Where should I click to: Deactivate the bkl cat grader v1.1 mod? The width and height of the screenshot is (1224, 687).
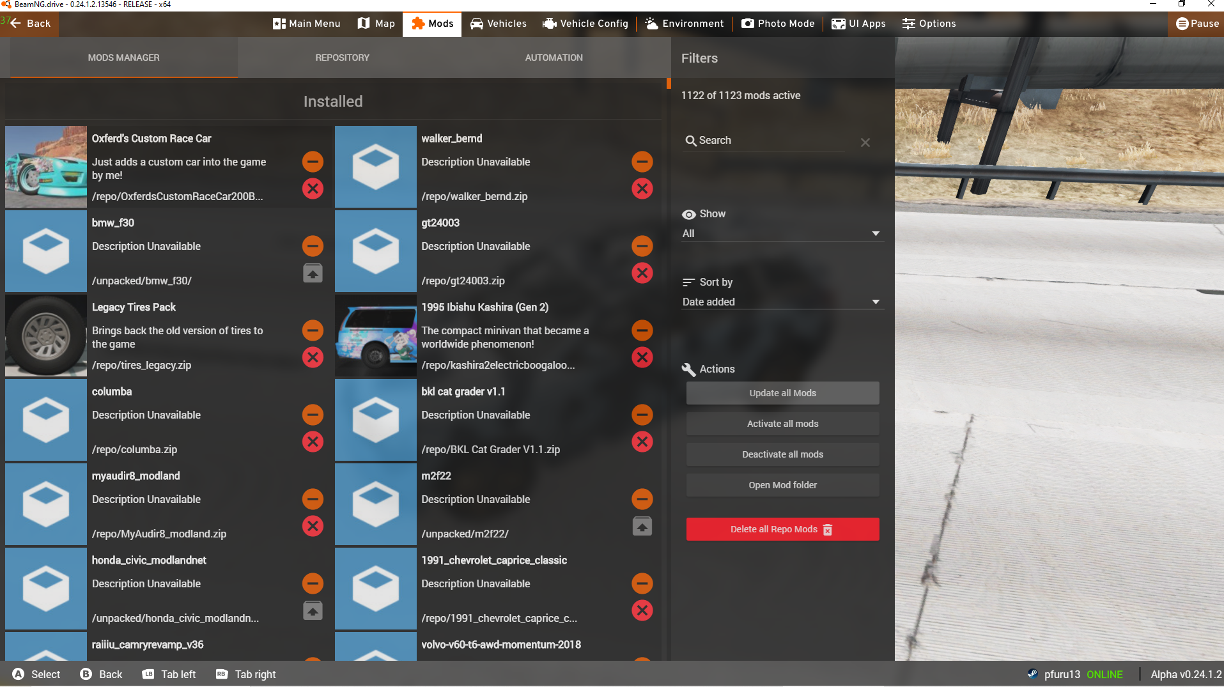pyautogui.click(x=642, y=415)
